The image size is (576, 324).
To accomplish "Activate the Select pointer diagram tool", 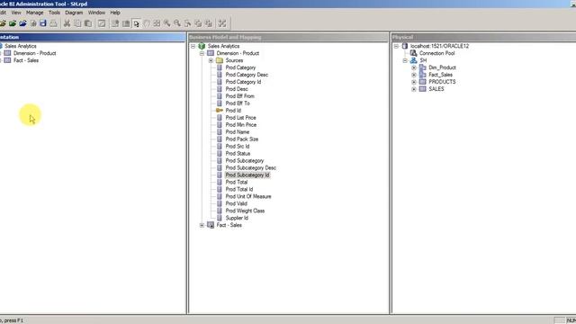I will pyautogui.click(x=136, y=23).
